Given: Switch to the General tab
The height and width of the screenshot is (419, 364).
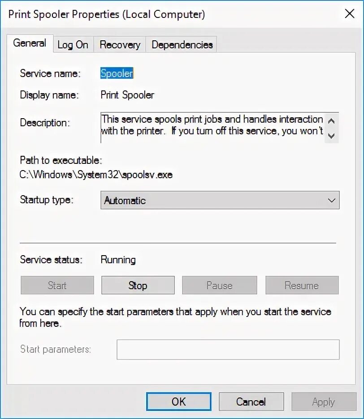Looking at the screenshot, I should pyautogui.click(x=30, y=43).
